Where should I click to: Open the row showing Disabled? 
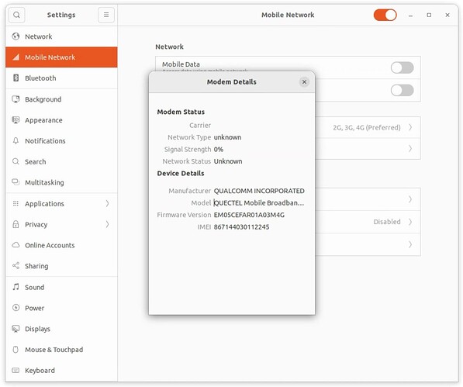[368, 222]
